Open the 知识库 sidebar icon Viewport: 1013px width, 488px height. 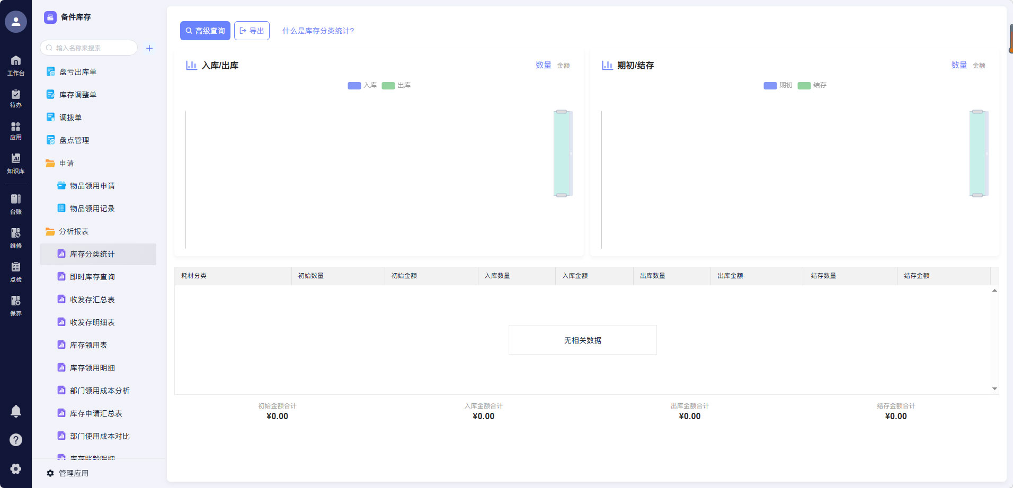16,163
